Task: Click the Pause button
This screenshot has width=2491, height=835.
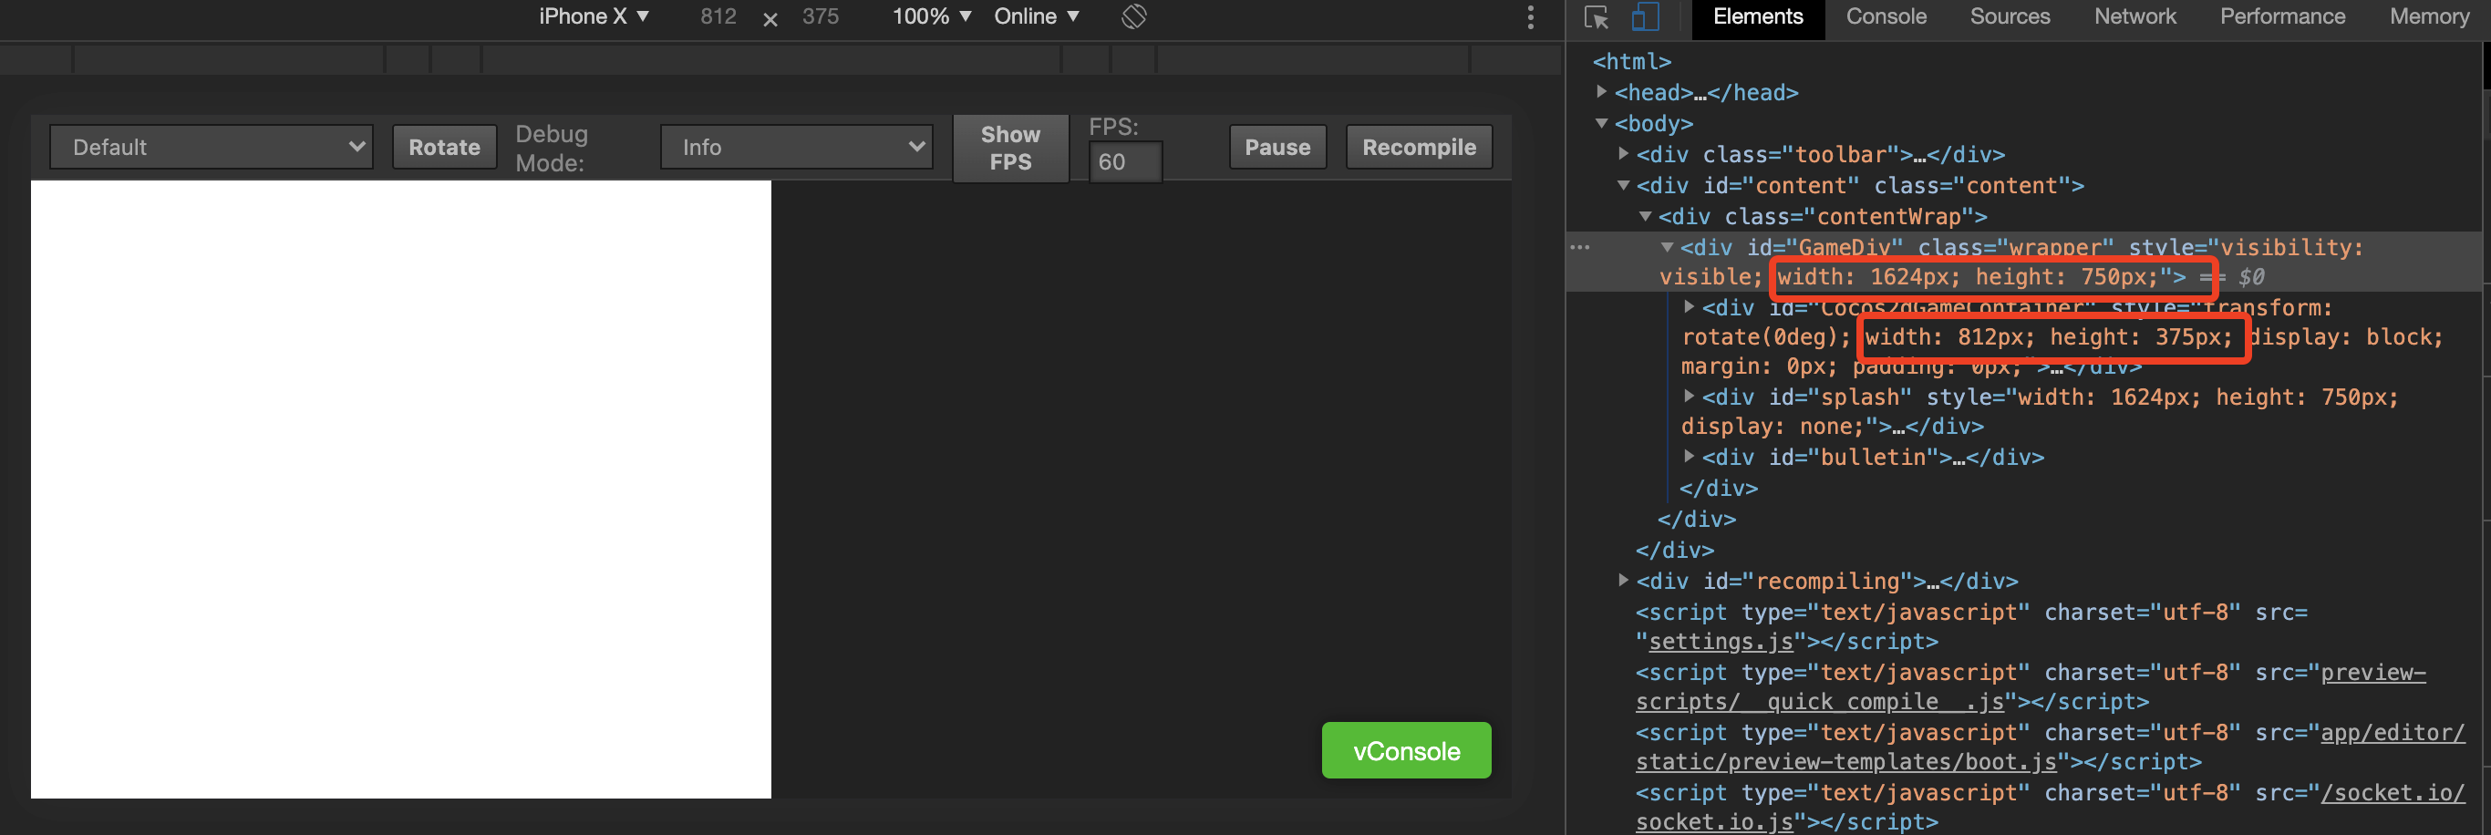Action: pyautogui.click(x=1277, y=147)
